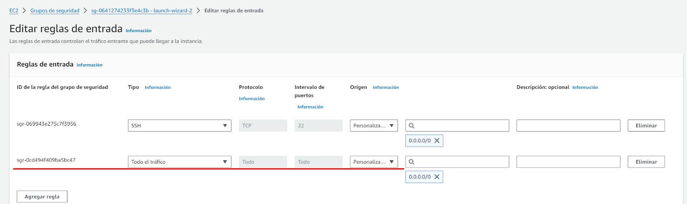Click disabled port range field showing 22
Image resolution: width=687 pixels, height=204 pixels.
319,126
